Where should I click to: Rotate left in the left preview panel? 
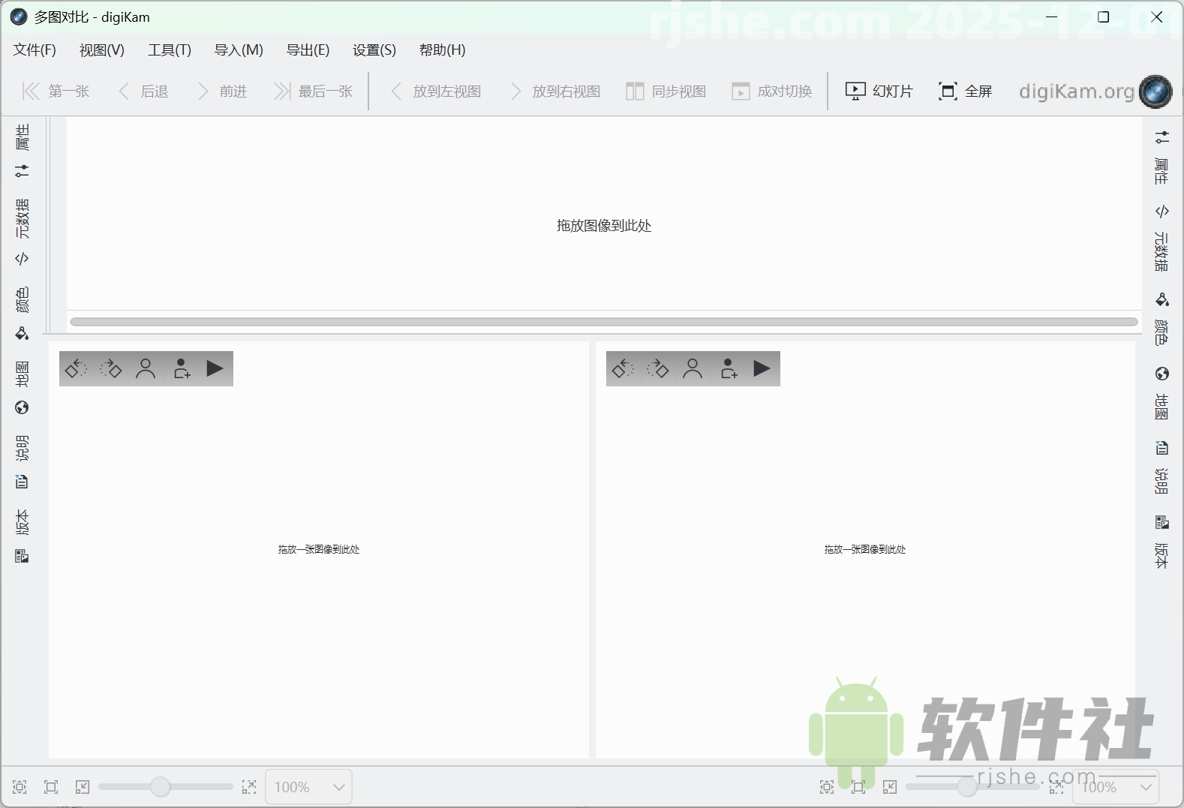click(76, 368)
